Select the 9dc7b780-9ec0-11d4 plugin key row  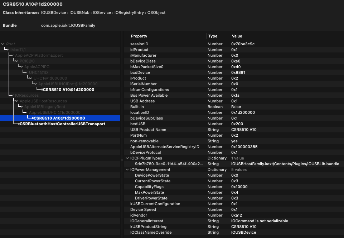(234, 164)
